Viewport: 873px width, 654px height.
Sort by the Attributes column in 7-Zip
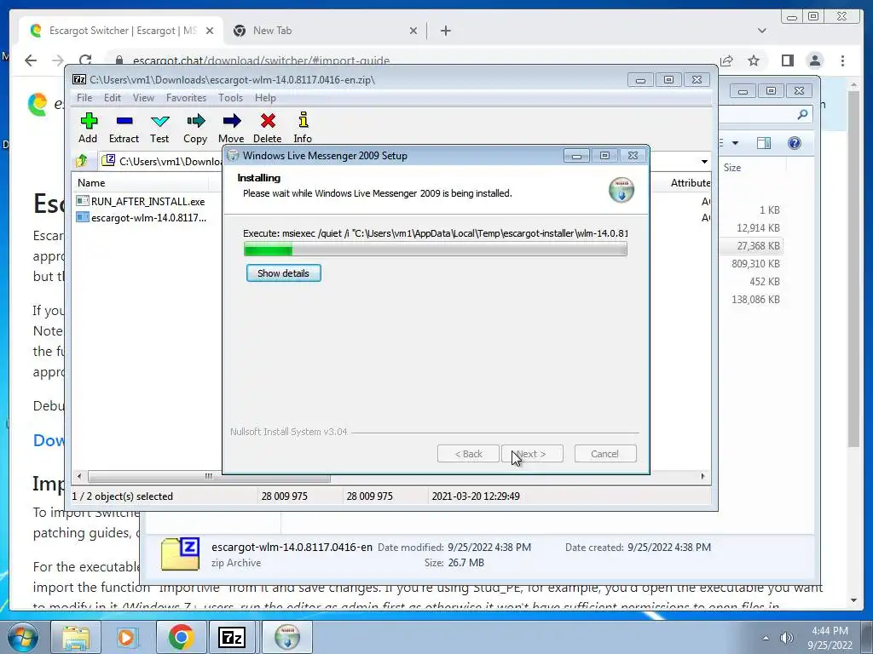[x=690, y=183]
